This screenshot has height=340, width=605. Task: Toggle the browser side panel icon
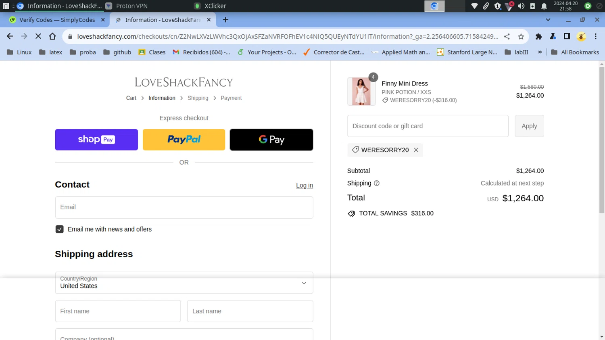(567, 36)
